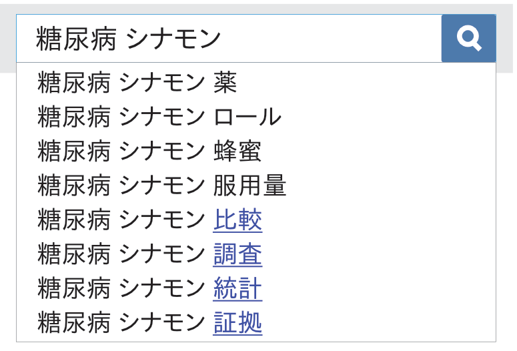Image resolution: width=517 pixels, height=351 pixels.
Task: Follow the underlined 証拠 link
Action: coord(237,322)
